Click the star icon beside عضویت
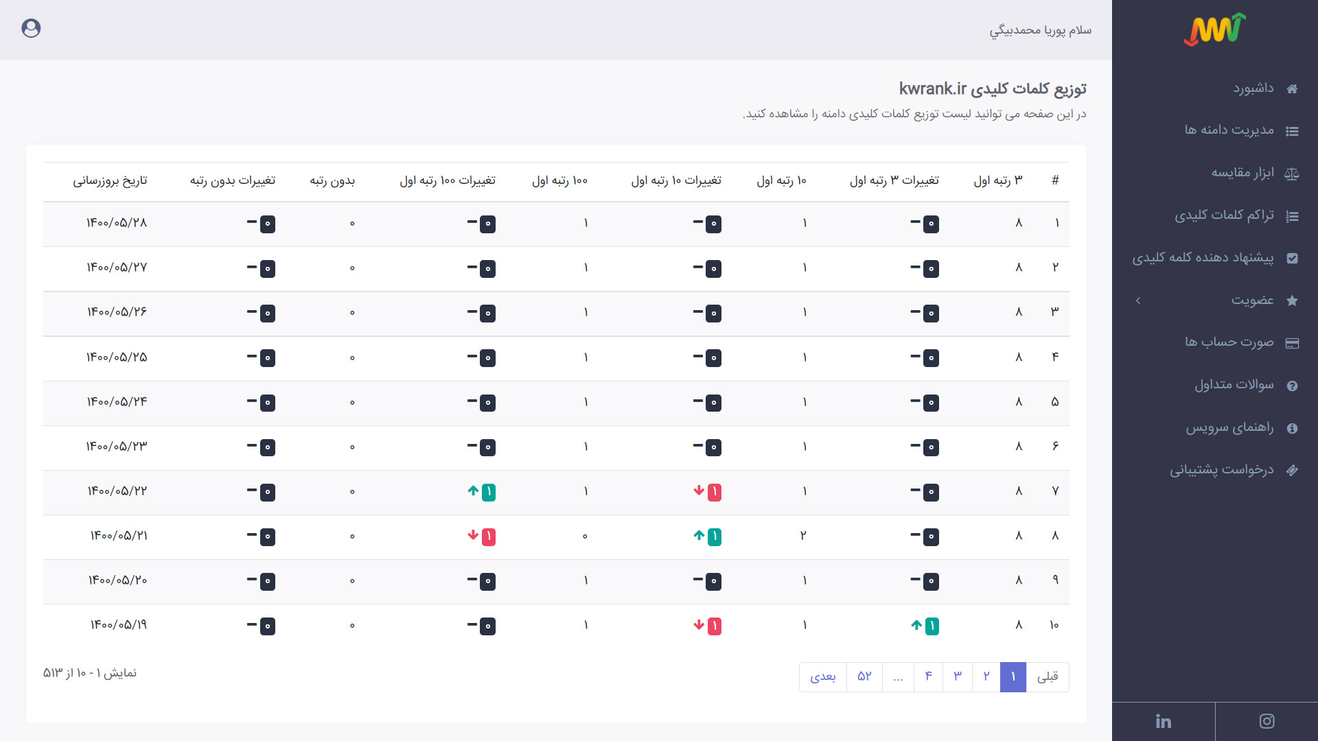 [x=1292, y=301]
